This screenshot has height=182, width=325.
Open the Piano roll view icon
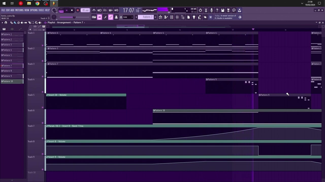click(x=166, y=17)
